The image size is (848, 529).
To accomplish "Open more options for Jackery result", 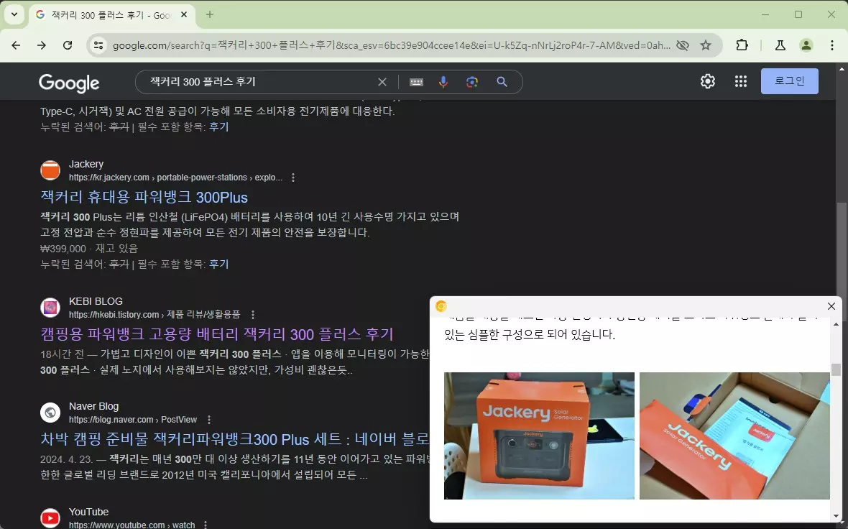I will [x=293, y=178].
